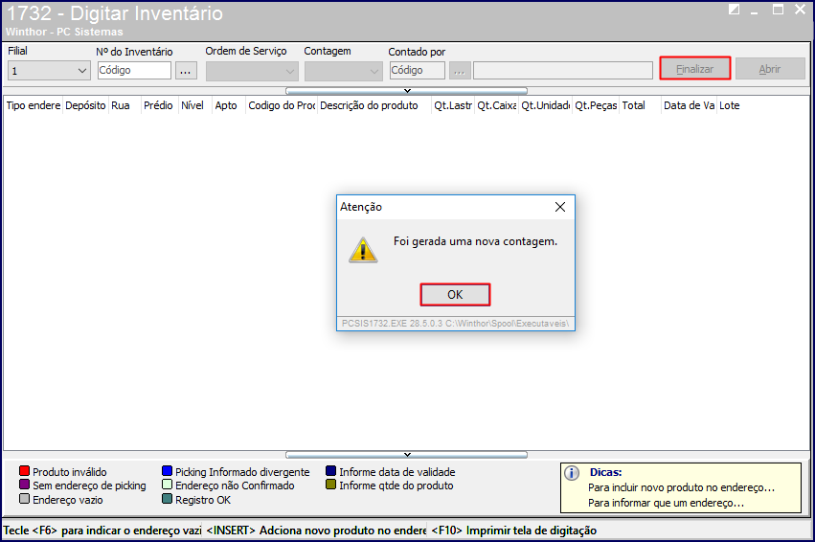Screen dimensions: 815x542
Task: Open Contado por search ellipsis button
Action: (x=460, y=71)
